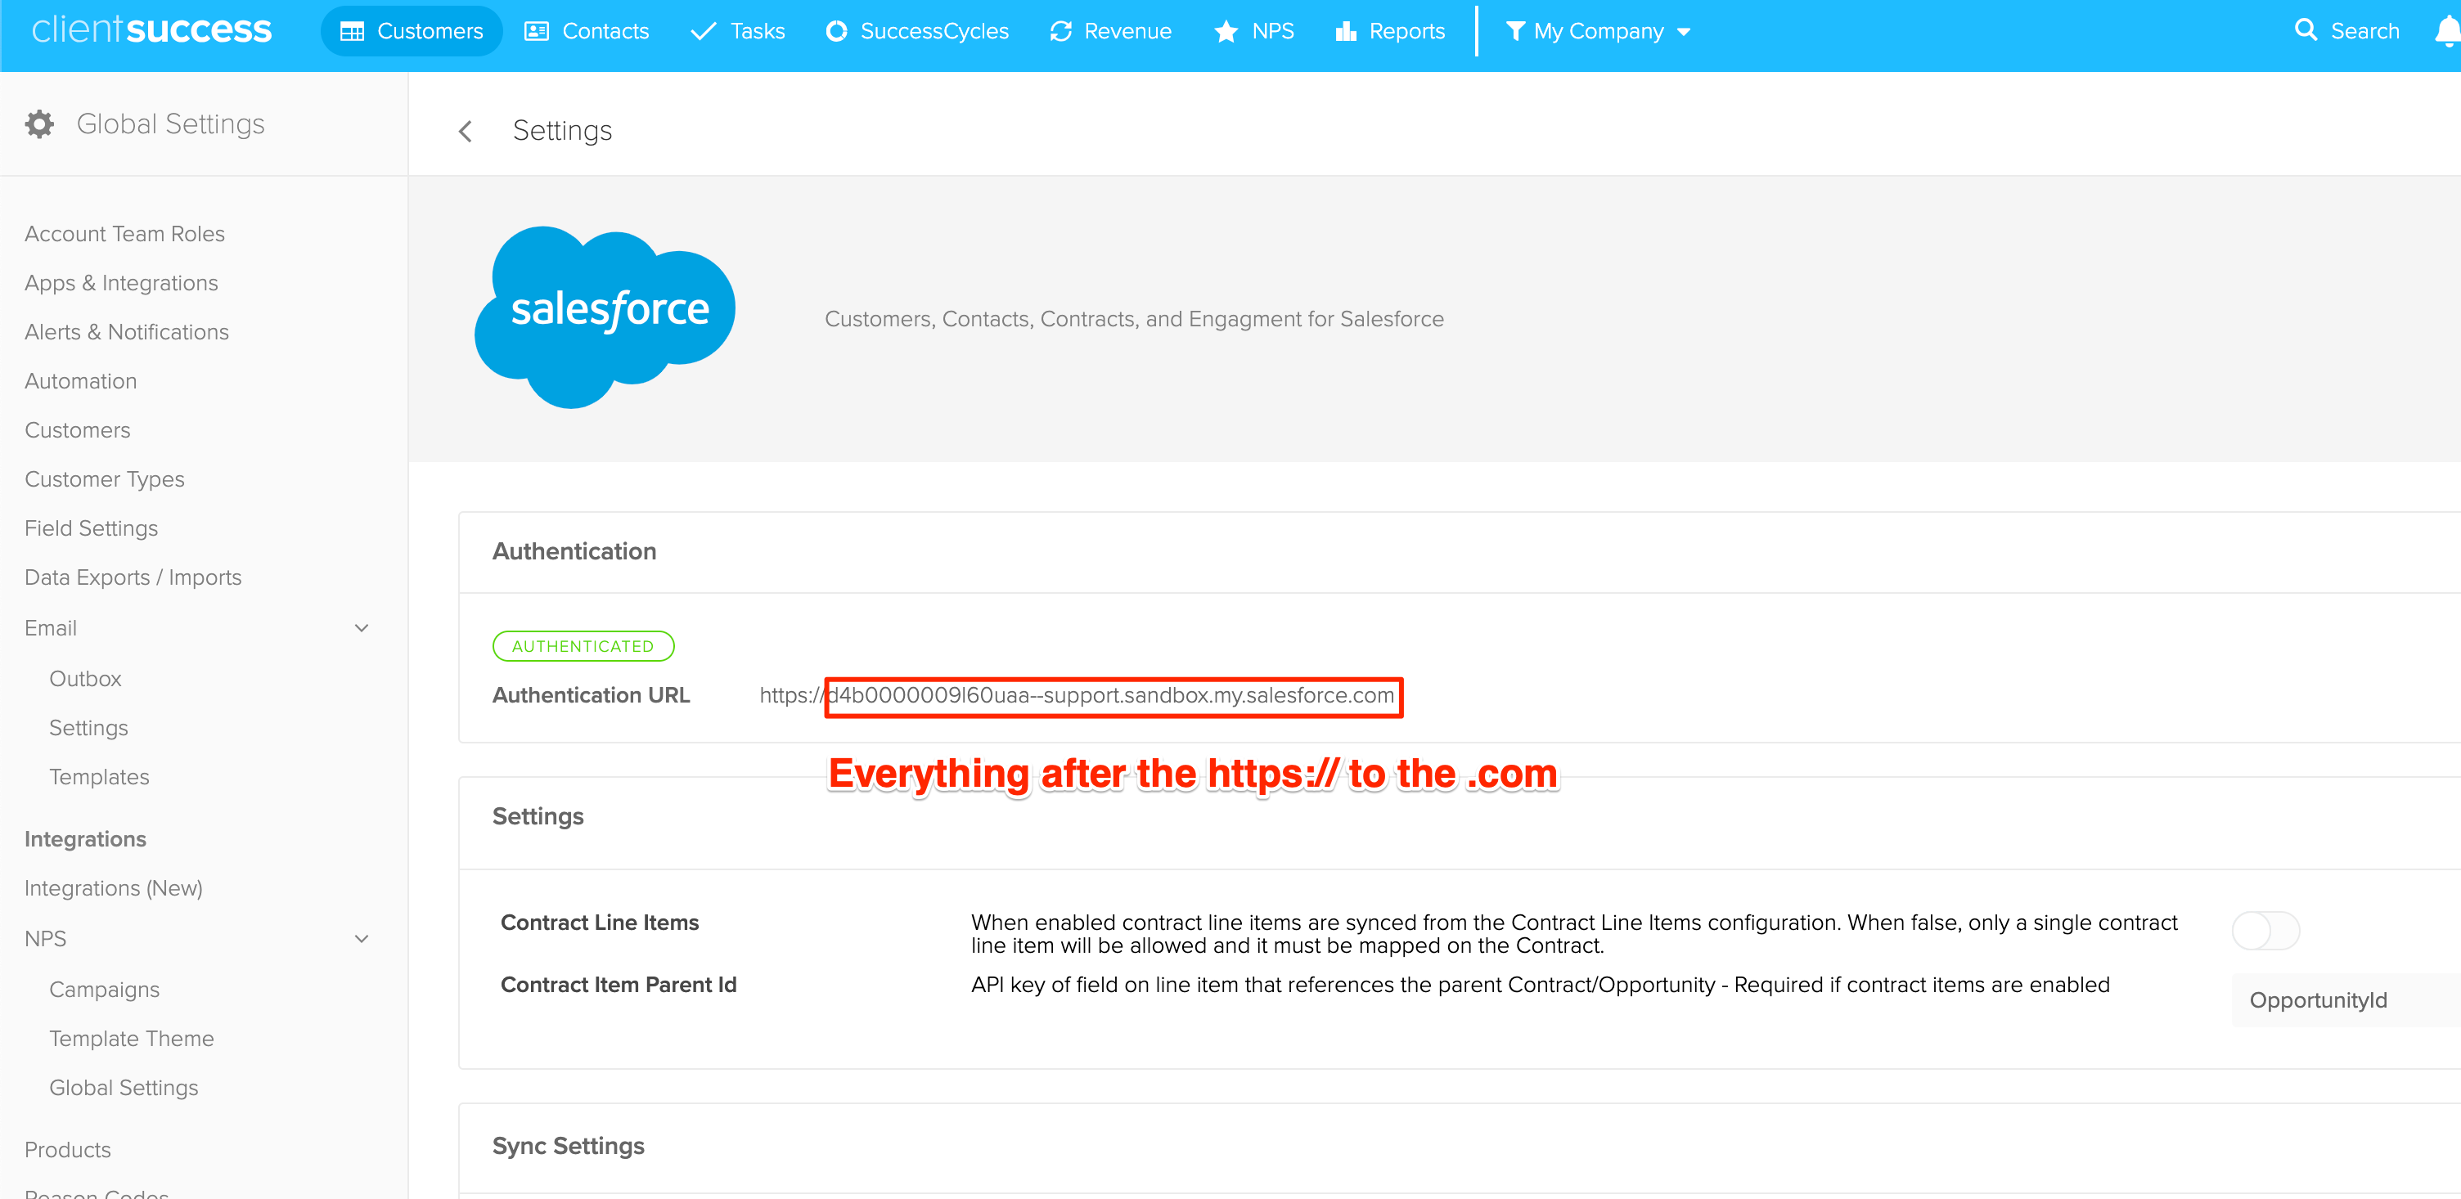This screenshot has width=2461, height=1199.
Task: Open the notifications bell
Action: pyautogui.click(x=2448, y=32)
